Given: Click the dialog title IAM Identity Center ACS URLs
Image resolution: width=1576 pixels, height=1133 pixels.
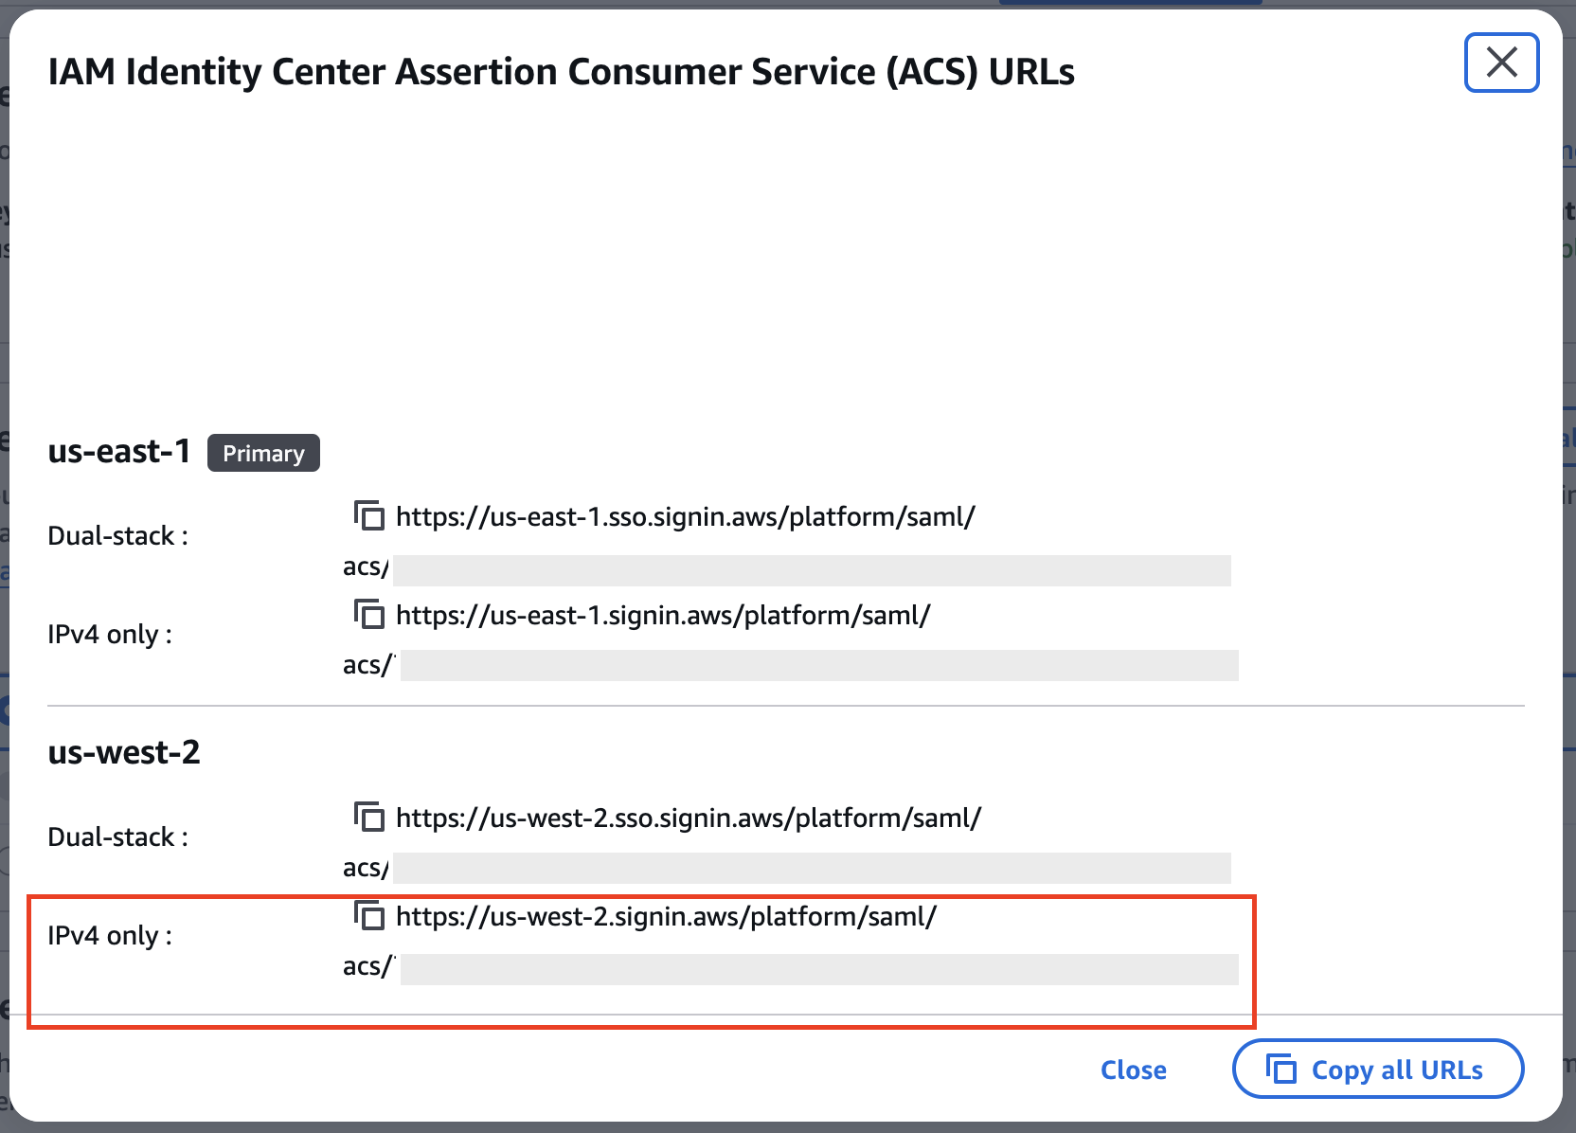Looking at the screenshot, I should click(x=561, y=72).
